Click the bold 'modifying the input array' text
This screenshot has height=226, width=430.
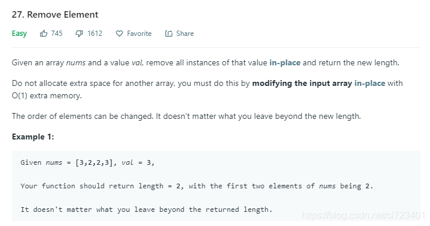click(302, 84)
